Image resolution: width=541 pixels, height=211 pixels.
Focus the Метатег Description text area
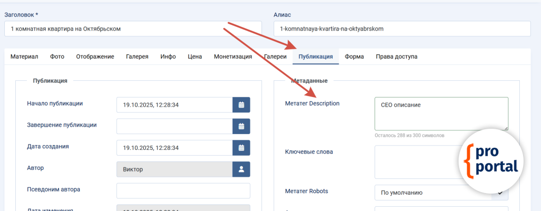pyautogui.click(x=441, y=113)
